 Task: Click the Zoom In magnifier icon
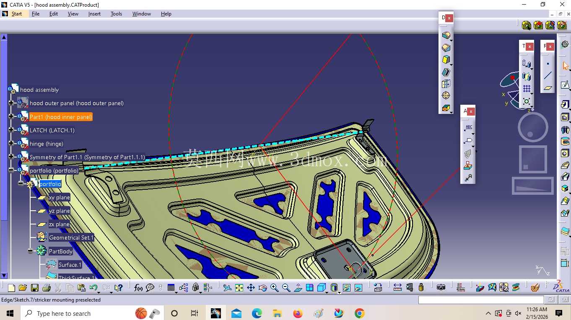click(274, 288)
